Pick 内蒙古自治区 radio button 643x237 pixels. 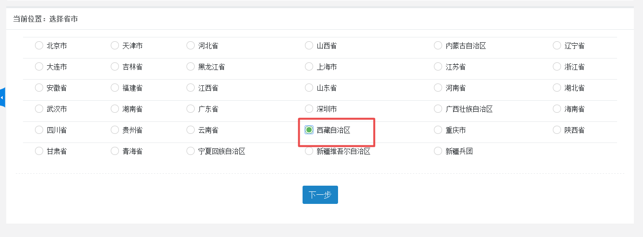tap(438, 46)
